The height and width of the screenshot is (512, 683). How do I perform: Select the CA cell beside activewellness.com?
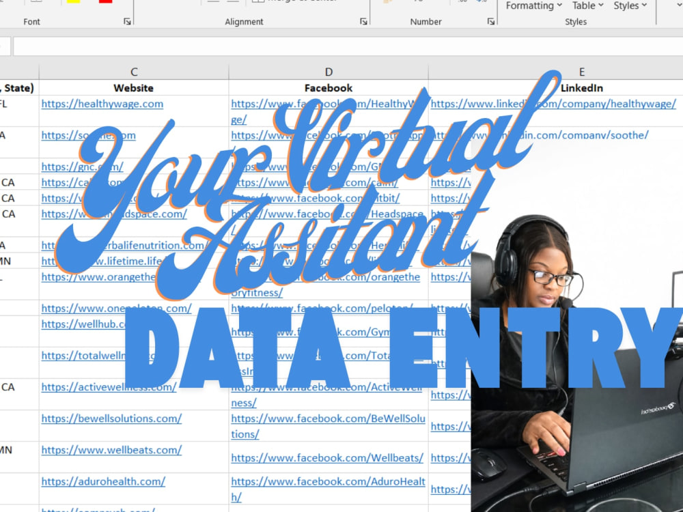19,394
